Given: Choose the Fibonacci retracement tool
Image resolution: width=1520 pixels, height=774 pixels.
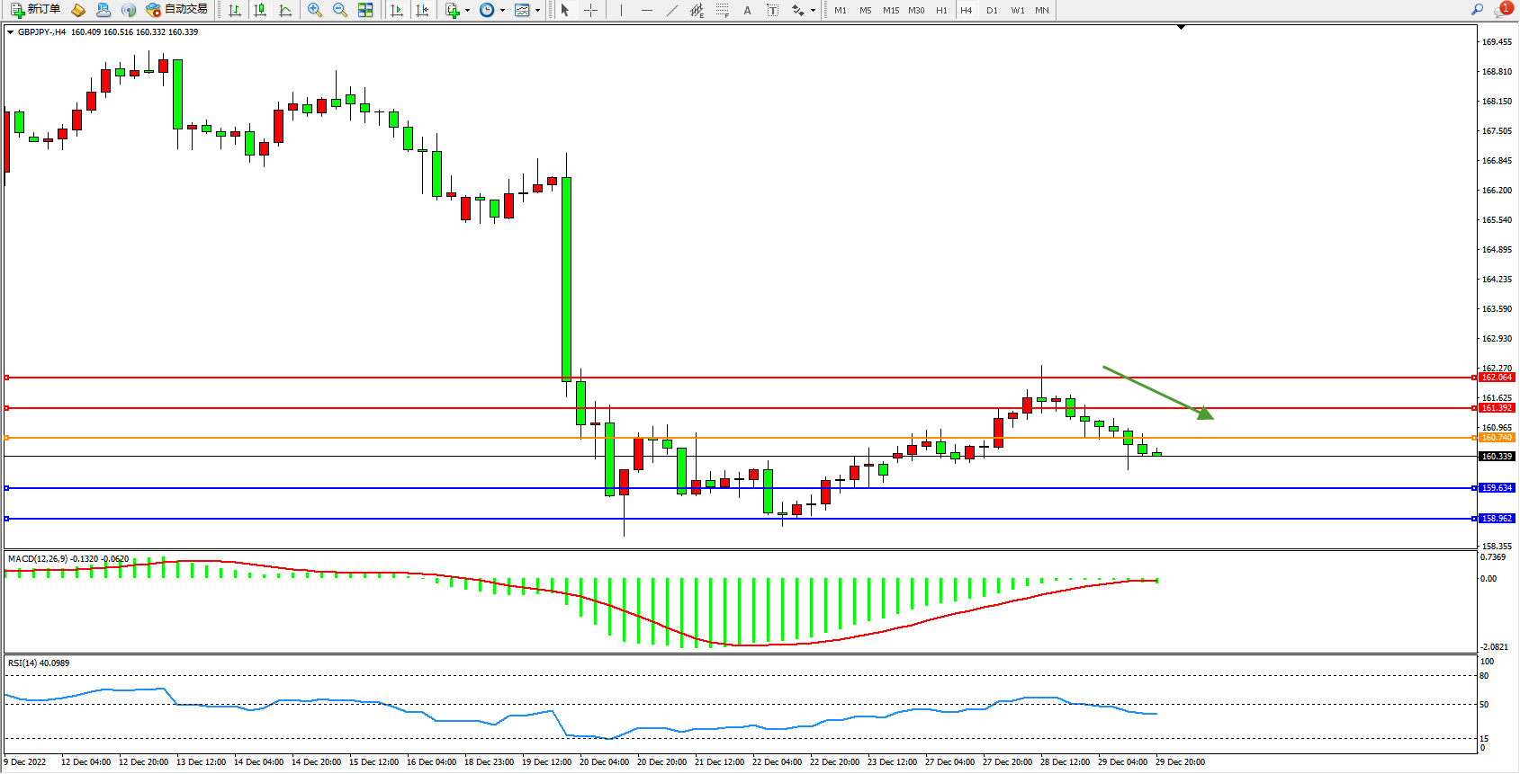Looking at the screenshot, I should pos(722,10).
